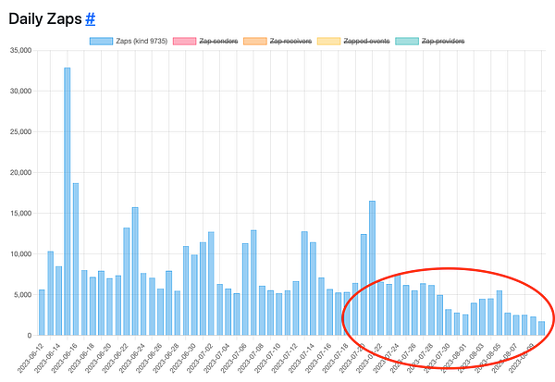This screenshot has width=555, height=382.
Task: Click the 35,000 y-axis label
Action: [18, 50]
